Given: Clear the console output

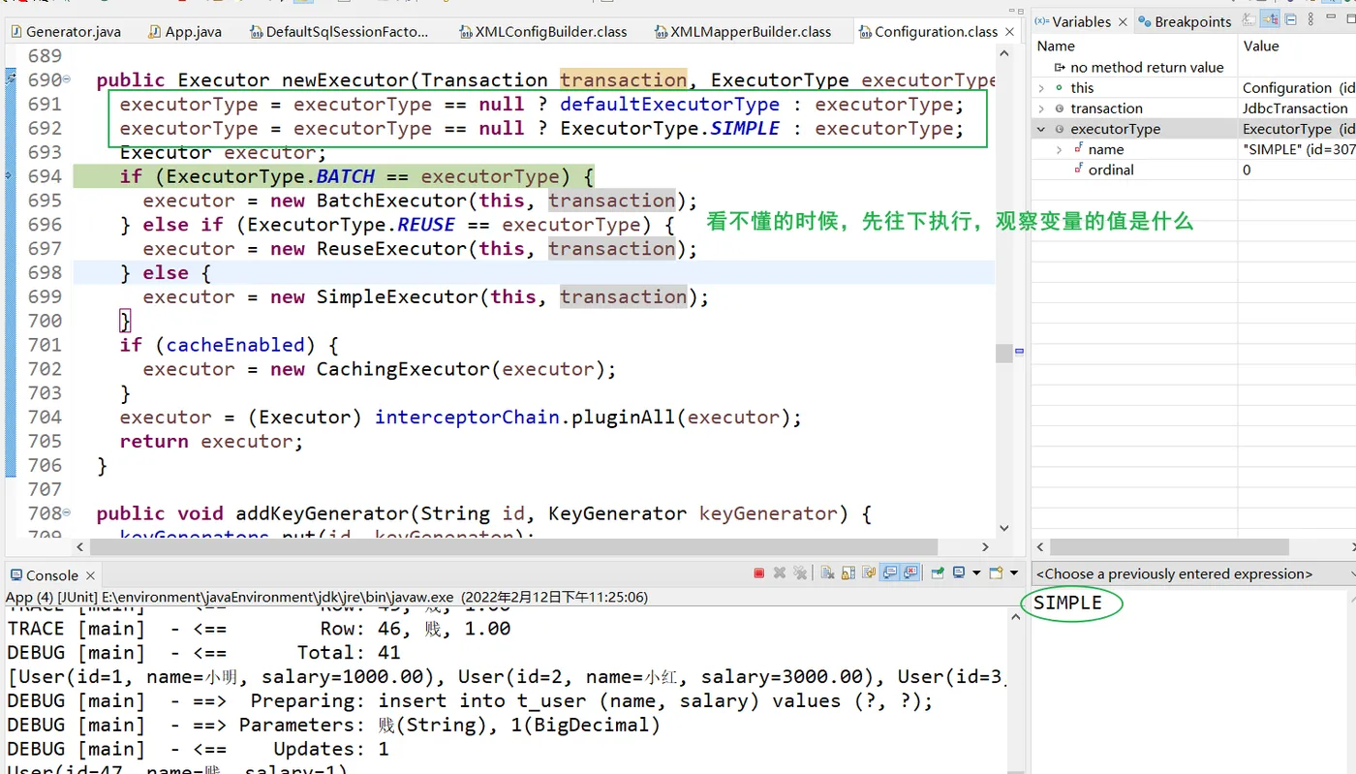Looking at the screenshot, I should tap(827, 573).
